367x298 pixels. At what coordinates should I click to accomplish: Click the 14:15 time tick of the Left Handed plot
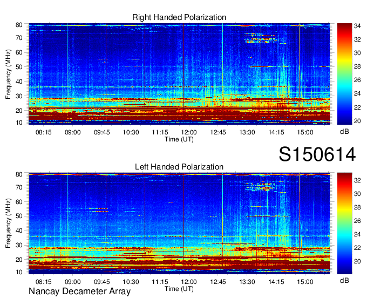tap(276, 282)
